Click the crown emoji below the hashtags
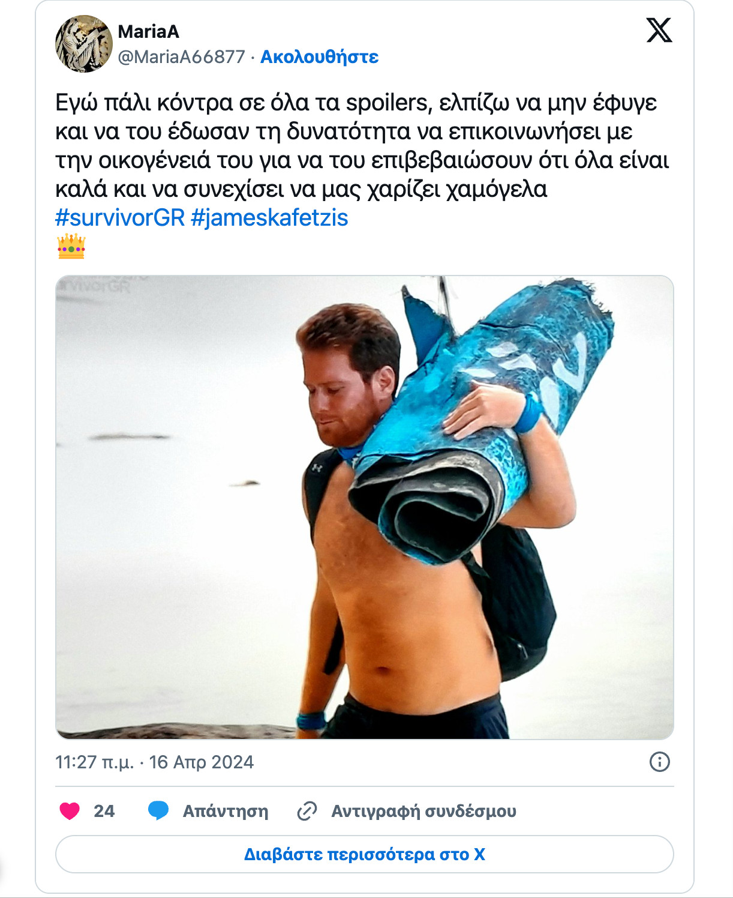Image resolution: width=733 pixels, height=898 pixels. [71, 246]
